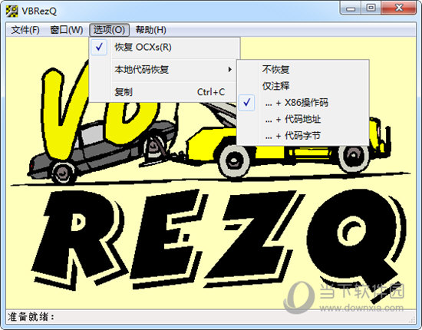
Task: Minimize the VBRezQ window
Action: (x=351, y=8)
